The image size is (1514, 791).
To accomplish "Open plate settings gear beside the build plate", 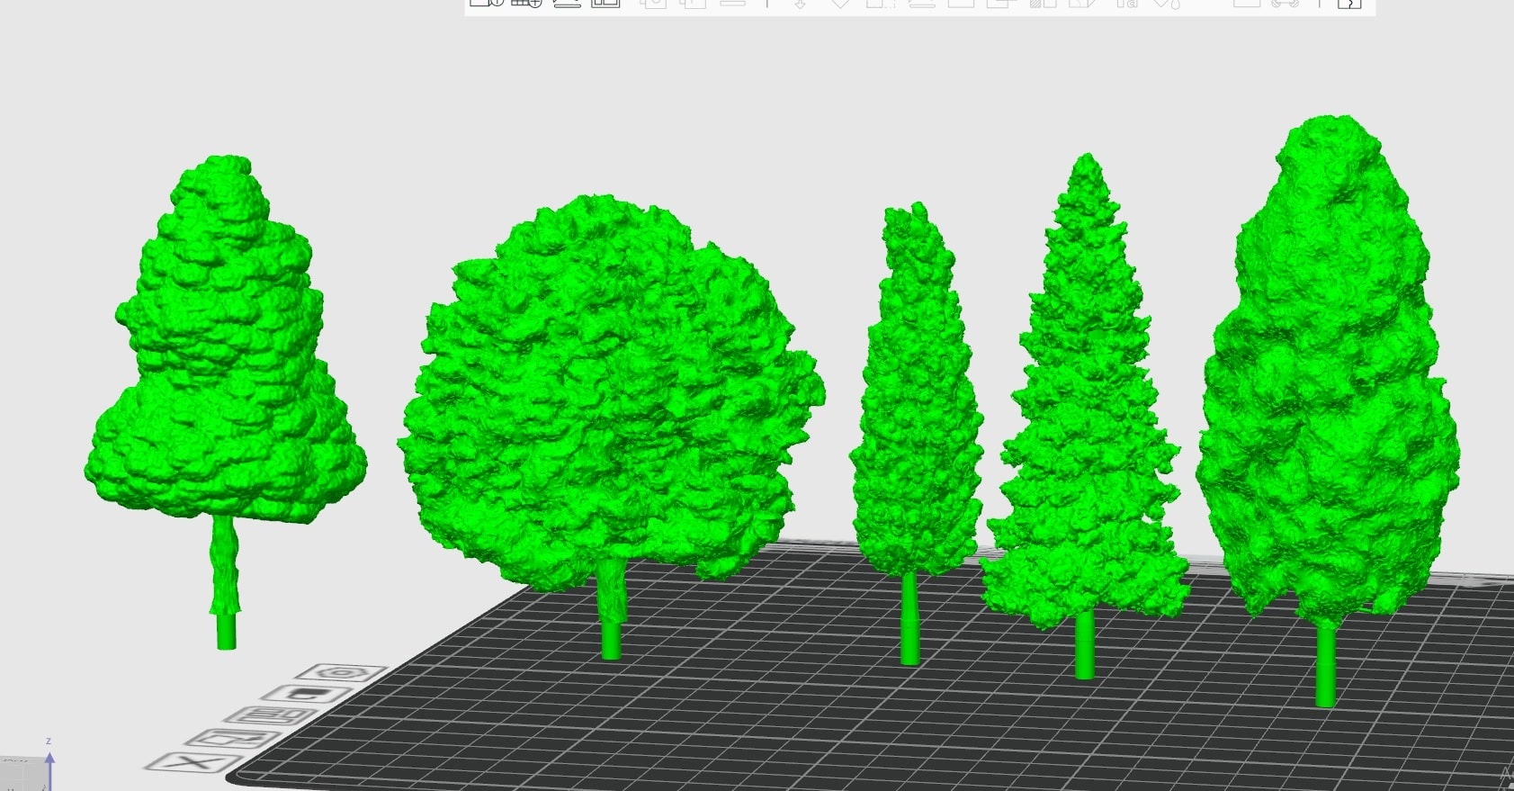I will point(342,672).
